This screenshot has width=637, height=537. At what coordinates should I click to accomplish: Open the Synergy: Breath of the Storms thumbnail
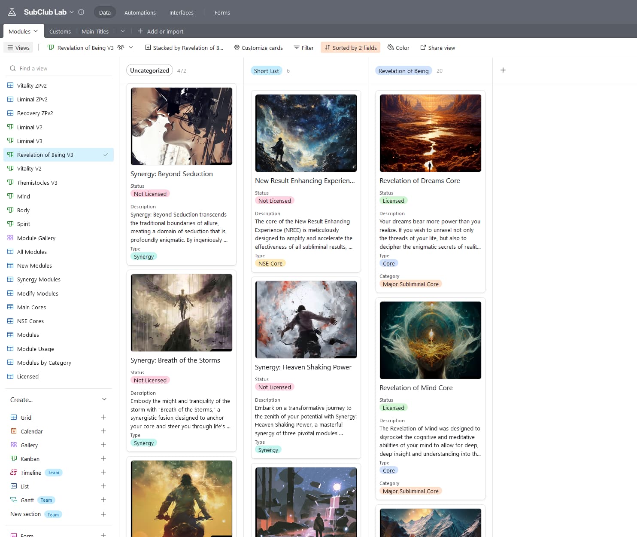click(182, 313)
